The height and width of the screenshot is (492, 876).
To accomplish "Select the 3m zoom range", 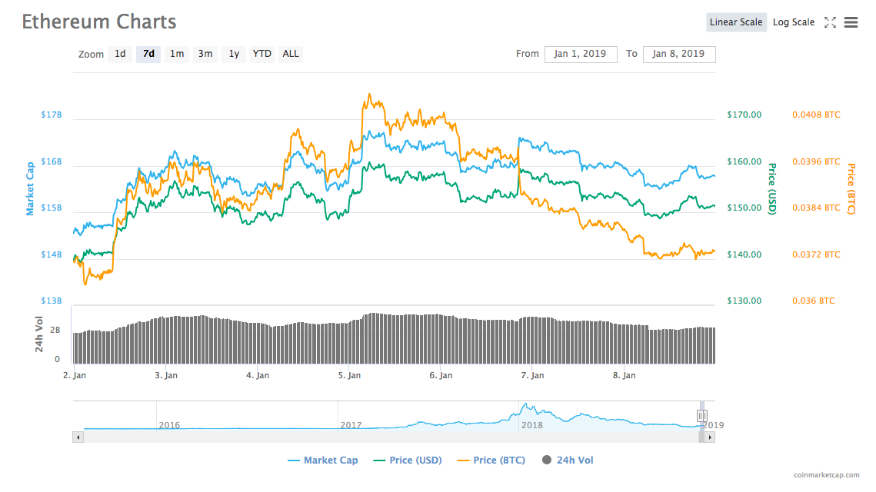I will pos(205,54).
